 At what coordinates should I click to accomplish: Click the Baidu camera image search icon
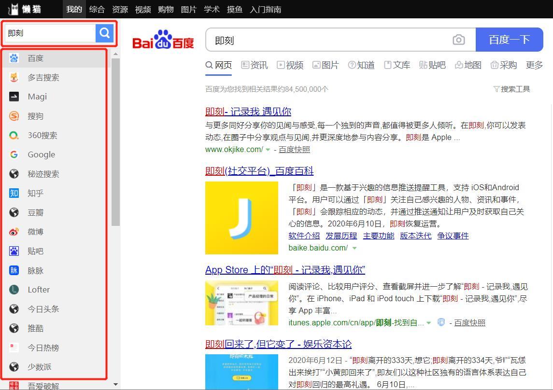[x=458, y=40]
